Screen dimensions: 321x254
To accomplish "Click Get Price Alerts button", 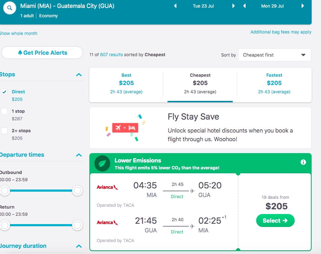I will click(42, 53).
